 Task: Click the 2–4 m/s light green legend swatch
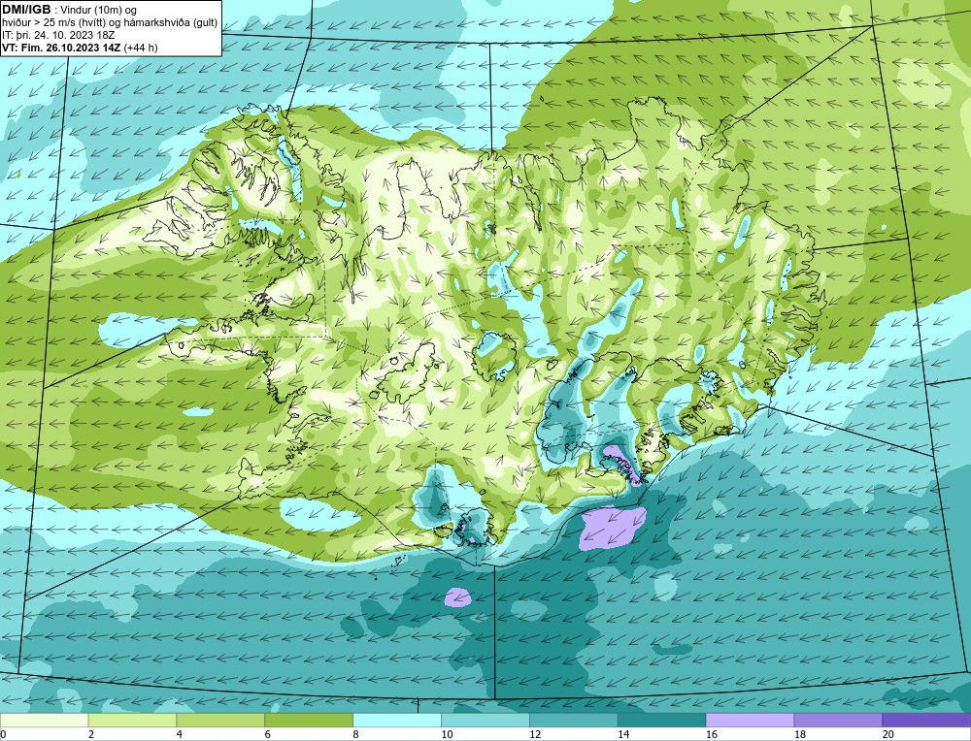(132, 720)
